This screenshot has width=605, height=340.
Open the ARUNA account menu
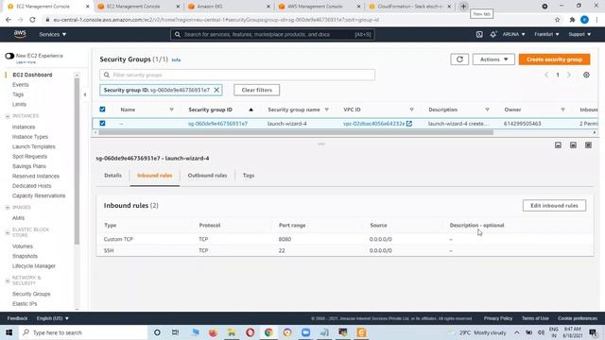[513, 34]
